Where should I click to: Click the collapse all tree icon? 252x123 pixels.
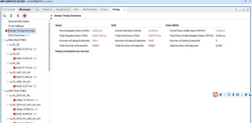[11, 16]
